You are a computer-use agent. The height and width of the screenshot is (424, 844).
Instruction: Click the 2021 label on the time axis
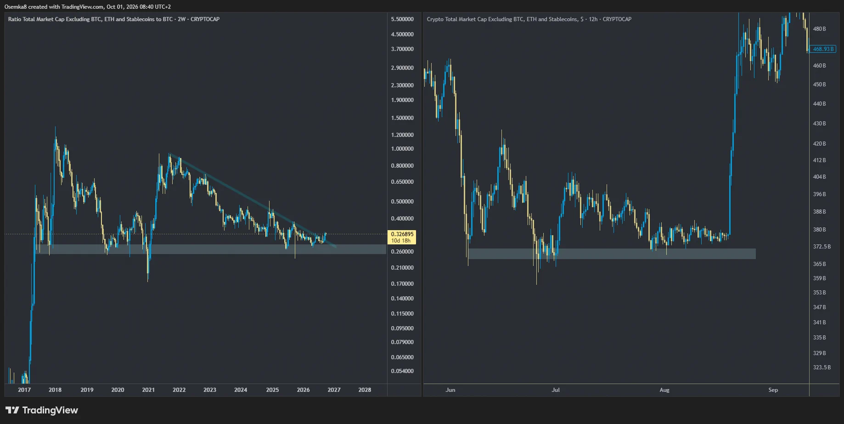(148, 390)
